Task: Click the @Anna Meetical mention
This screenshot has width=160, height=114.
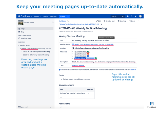Action: coord(81,52)
